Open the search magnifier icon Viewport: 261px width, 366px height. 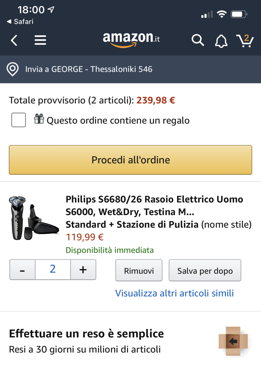198,40
